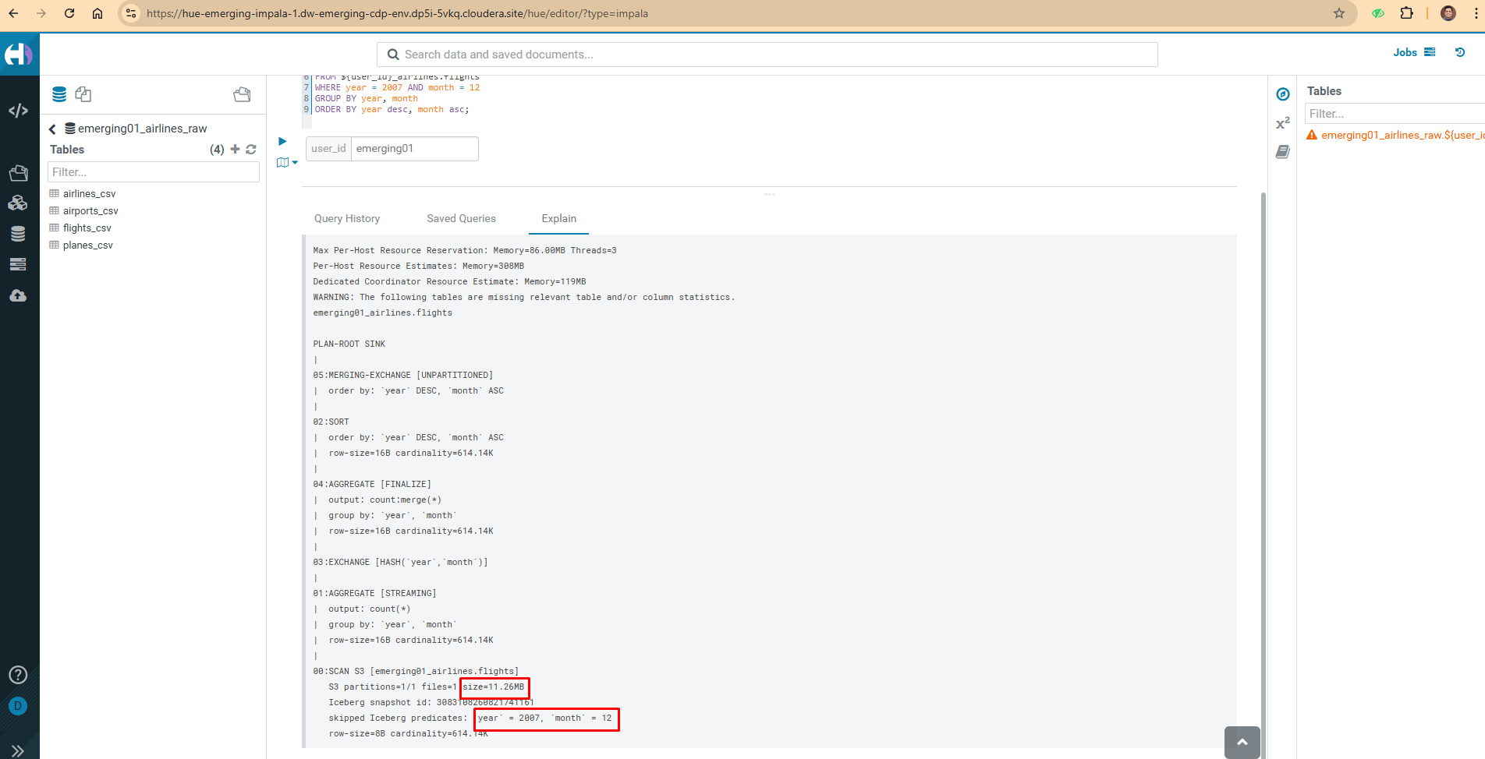
Task: Click the left panel tables Filter field
Action: pyautogui.click(x=154, y=172)
